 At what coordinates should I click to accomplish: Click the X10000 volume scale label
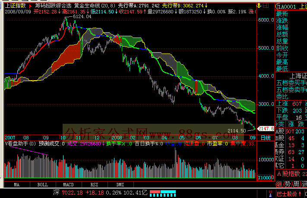[x=266, y=178]
